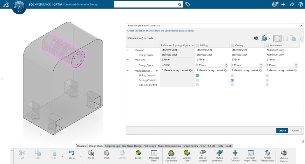Click the search magnifier icon
305x164 pixels.
pyautogui.click(x=180, y=4)
